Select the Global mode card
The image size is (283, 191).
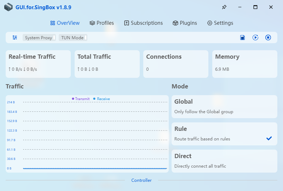click(x=224, y=107)
